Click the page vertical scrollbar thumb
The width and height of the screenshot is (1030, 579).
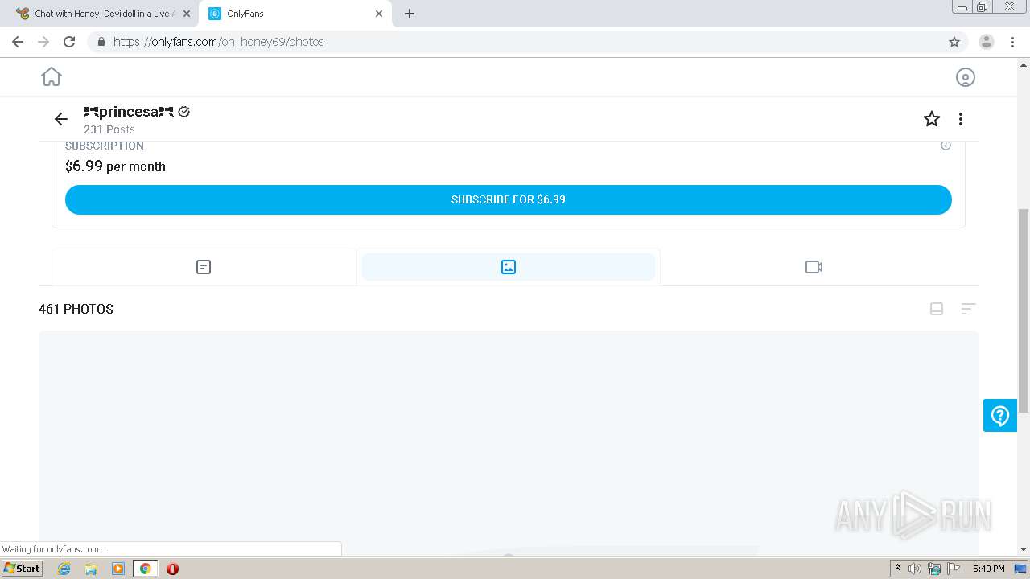[x=1024, y=310]
